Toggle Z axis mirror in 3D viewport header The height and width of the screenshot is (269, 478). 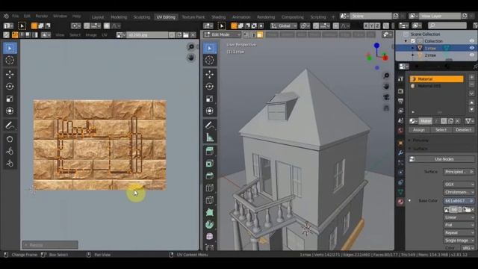(378, 26)
